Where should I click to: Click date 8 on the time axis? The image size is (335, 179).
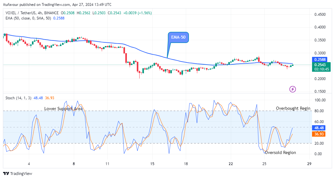pos(74,164)
